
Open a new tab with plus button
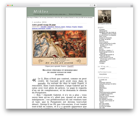(x=132, y=6)
